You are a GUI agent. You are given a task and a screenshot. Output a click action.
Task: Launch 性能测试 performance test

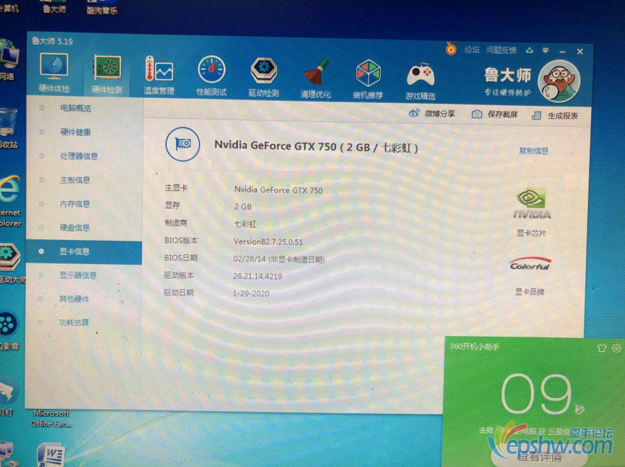[x=211, y=76]
